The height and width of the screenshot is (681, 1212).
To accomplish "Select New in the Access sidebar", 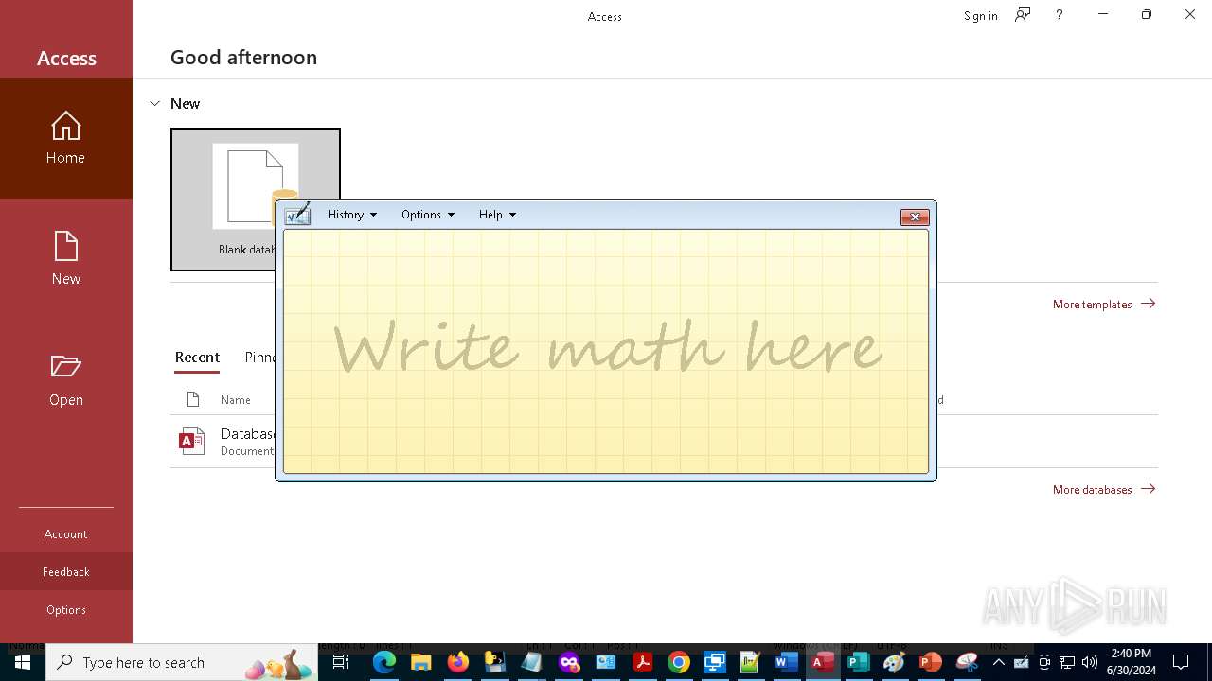I will coord(66,259).
